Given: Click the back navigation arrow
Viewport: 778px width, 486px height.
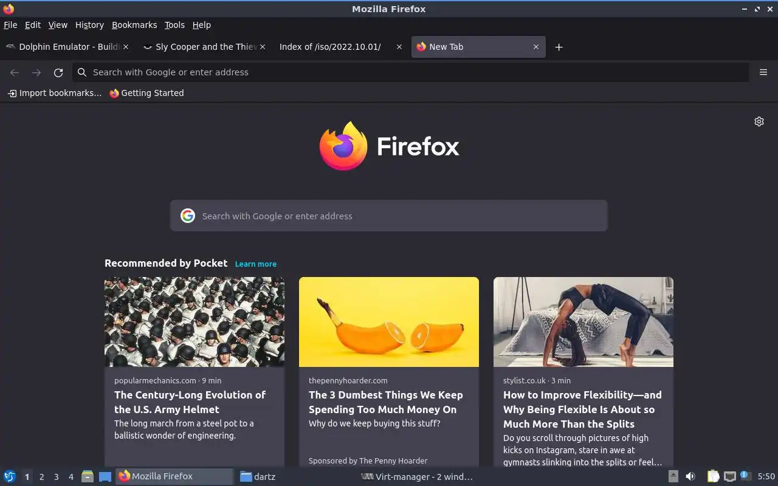Looking at the screenshot, I should point(15,72).
